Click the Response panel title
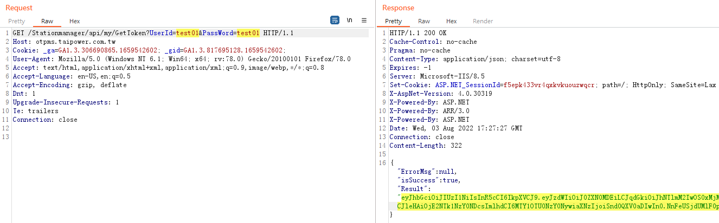This screenshot has height=223, width=719. 398,8
